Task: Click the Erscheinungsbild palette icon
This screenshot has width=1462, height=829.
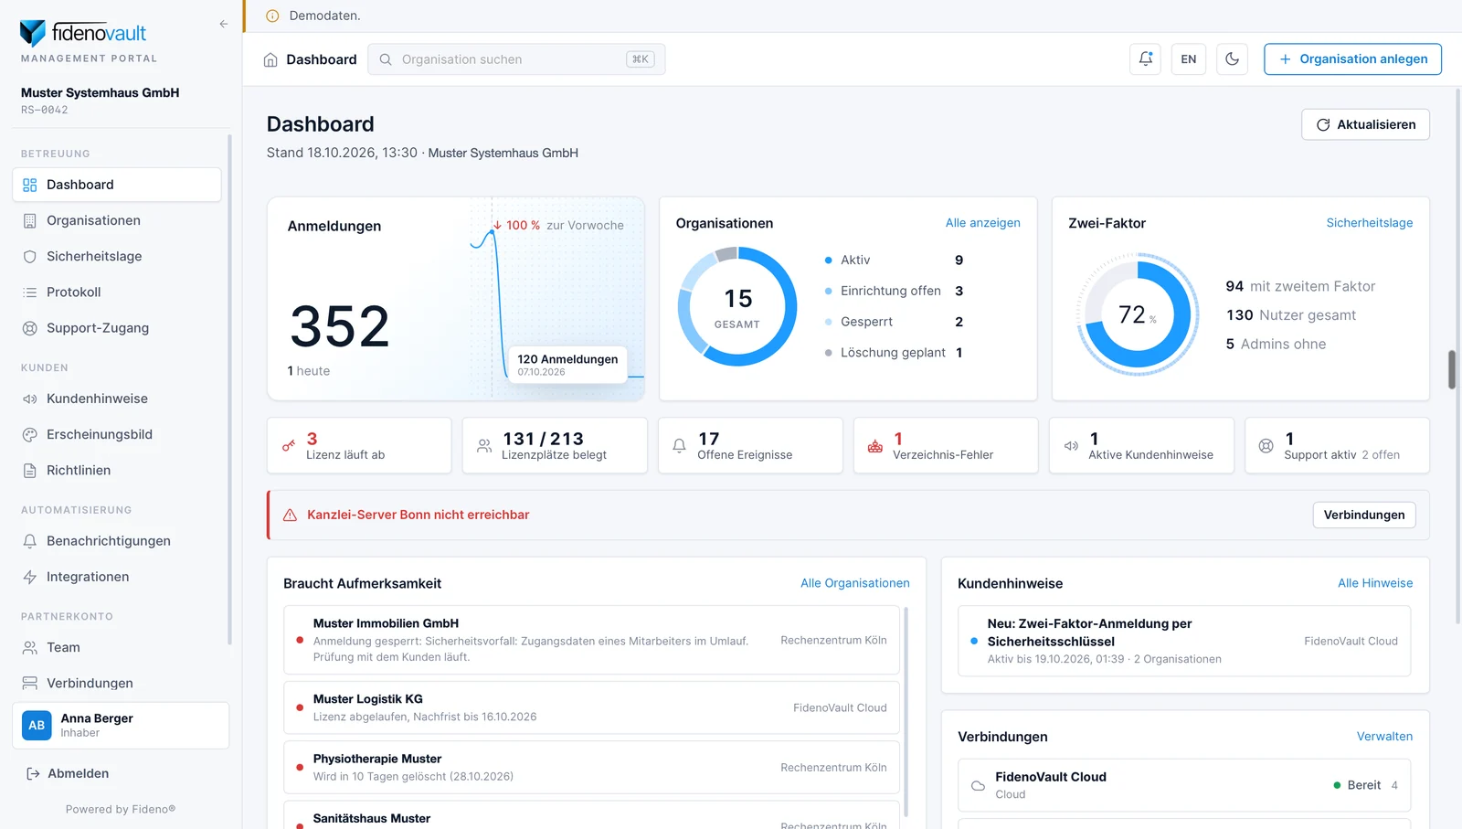Action: click(x=30, y=434)
